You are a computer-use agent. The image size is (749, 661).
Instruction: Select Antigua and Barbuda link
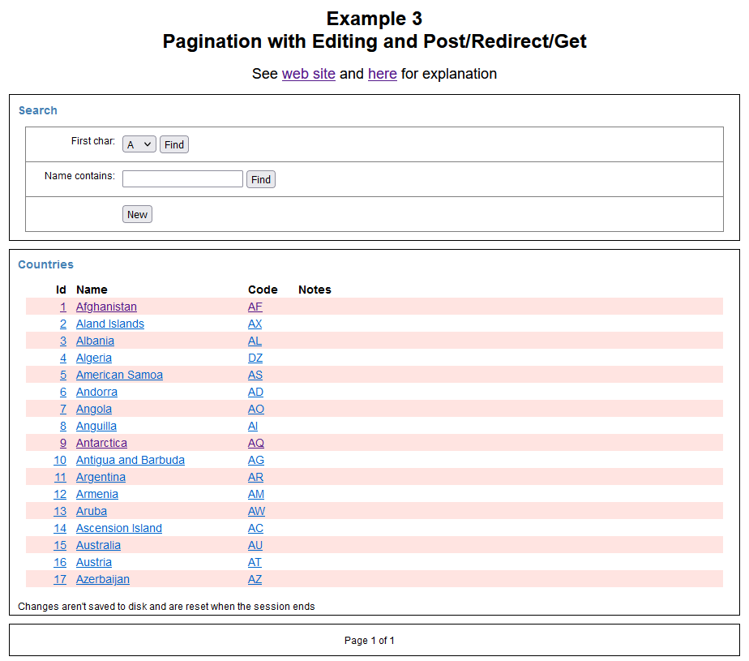click(x=130, y=460)
